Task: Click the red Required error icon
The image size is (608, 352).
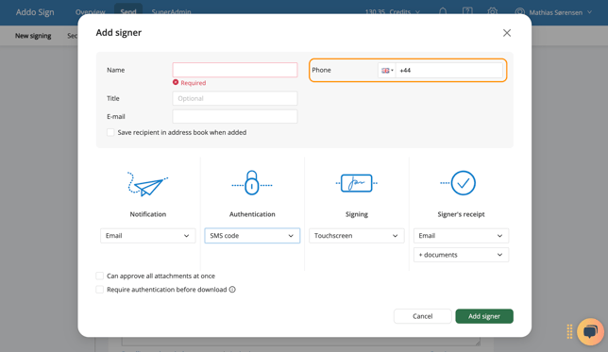Action: (176, 82)
